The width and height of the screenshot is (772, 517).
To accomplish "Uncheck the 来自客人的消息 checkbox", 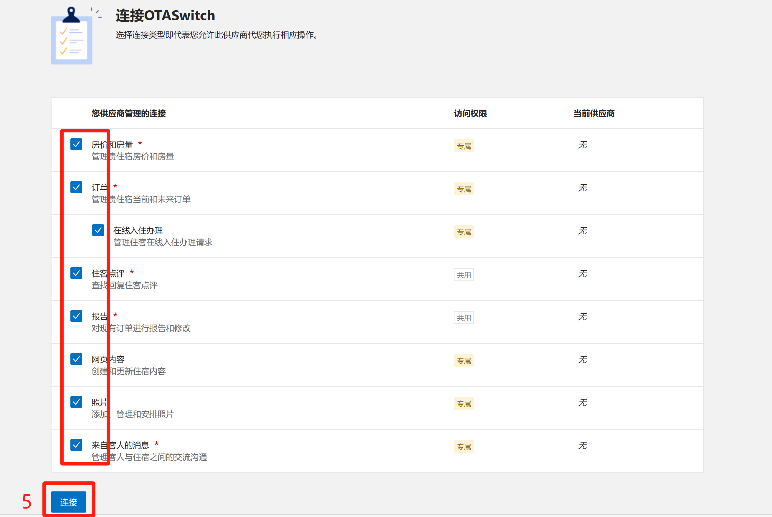I will pyautogui.click(x=76, y=445).
